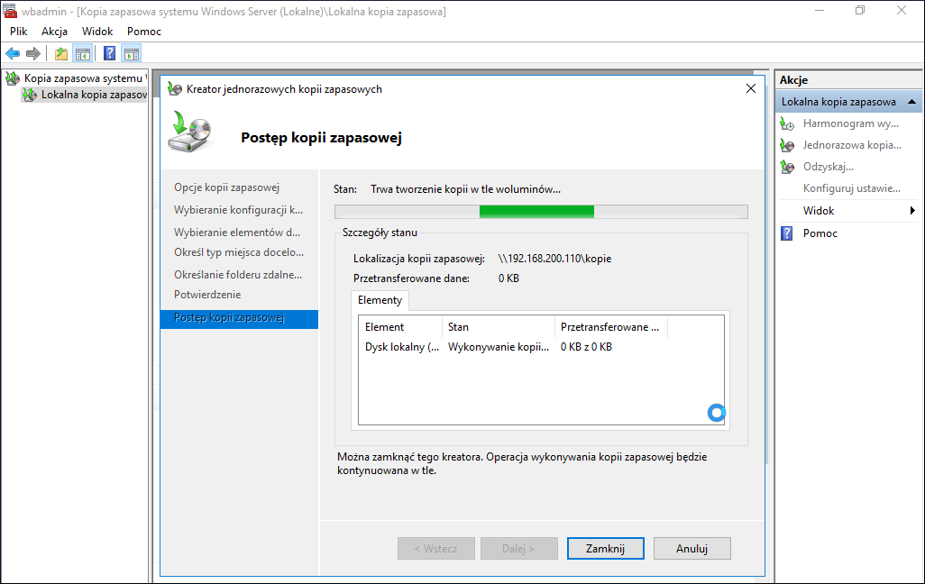Click the Trwa tworzenie kopii status text
This screenshot has width=925, height=584.
[x=465, y=189]
